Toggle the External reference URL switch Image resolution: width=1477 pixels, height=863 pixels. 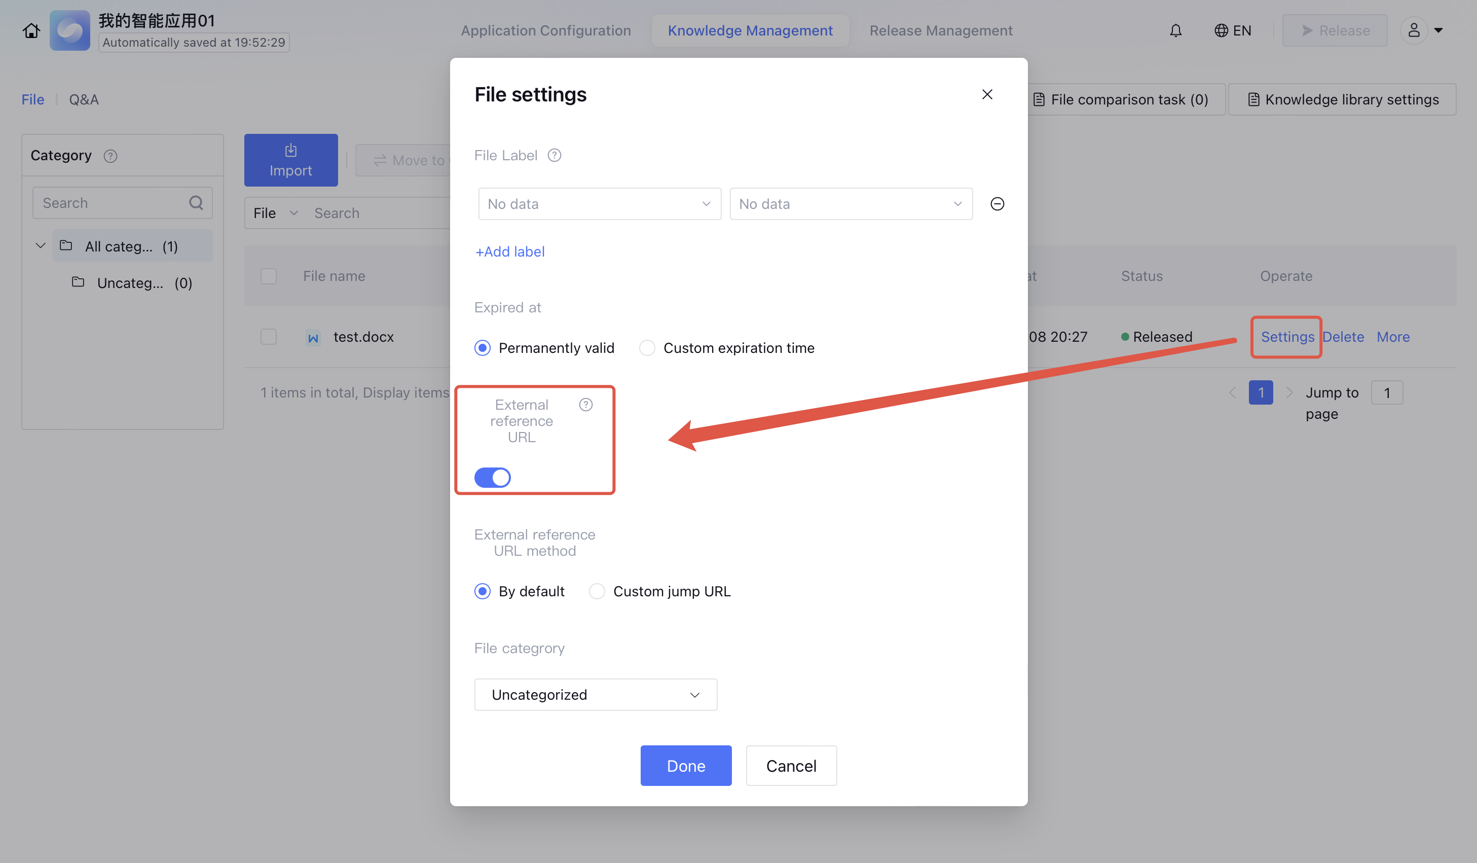492,477
